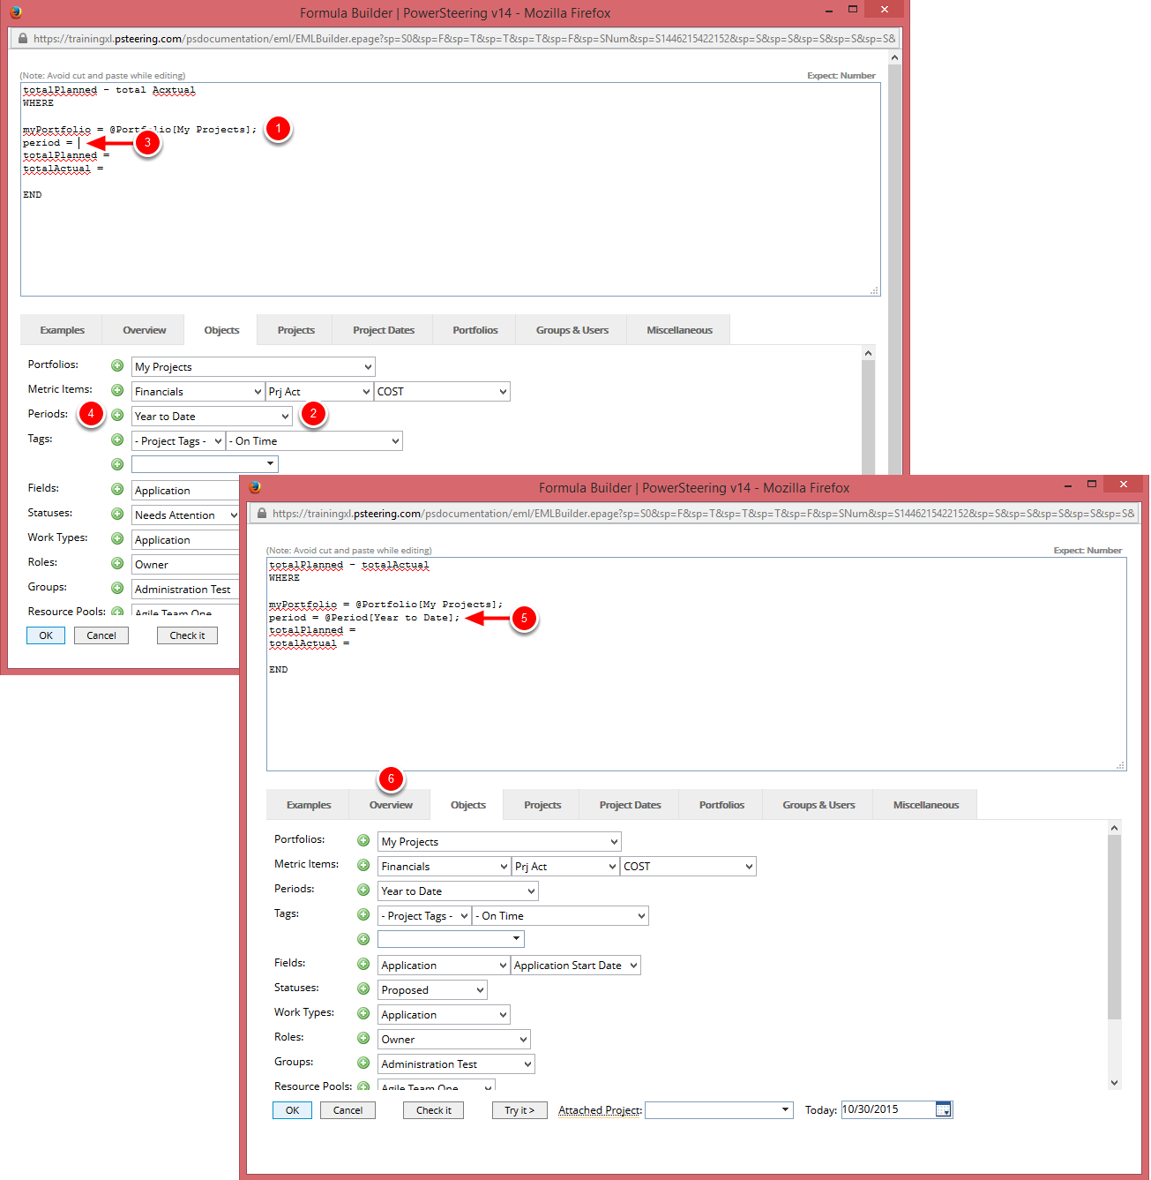Select Projects tab in back window

pos(295,330)
